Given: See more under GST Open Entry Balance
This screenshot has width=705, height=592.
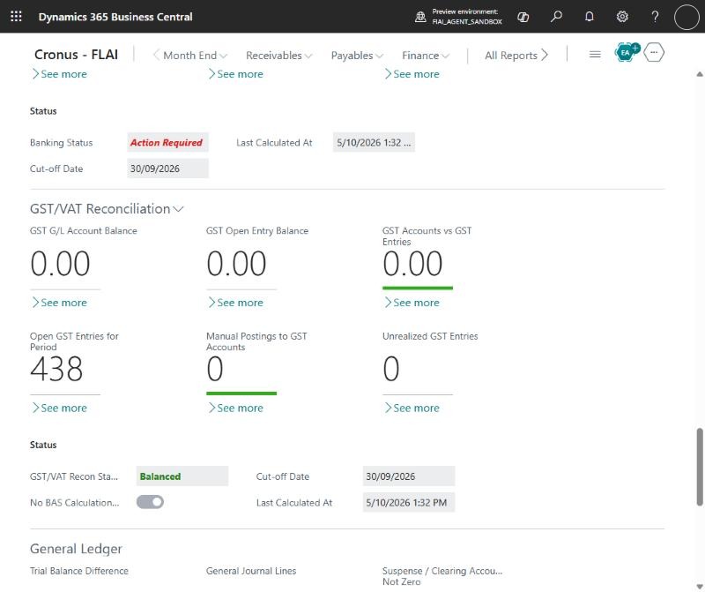Looking at the screenshot, I should (x=235, y=303).
